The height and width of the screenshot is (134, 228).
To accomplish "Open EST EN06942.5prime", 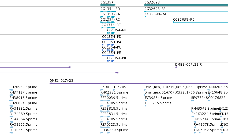I will [x=208, y=130].
